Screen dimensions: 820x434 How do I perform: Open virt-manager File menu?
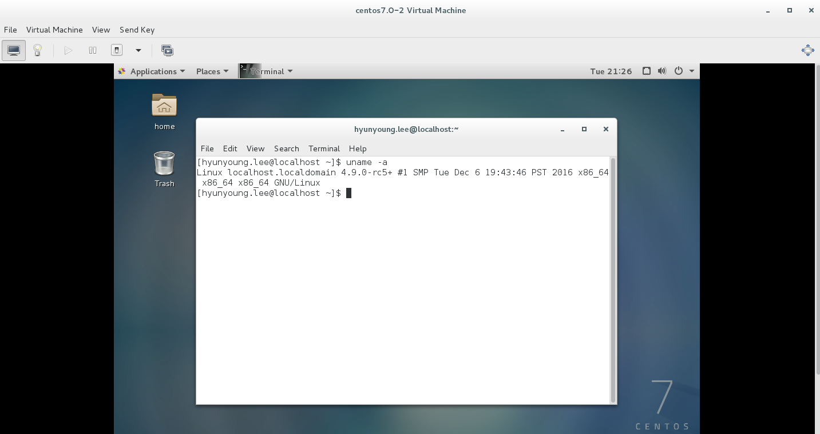[10, 30]
